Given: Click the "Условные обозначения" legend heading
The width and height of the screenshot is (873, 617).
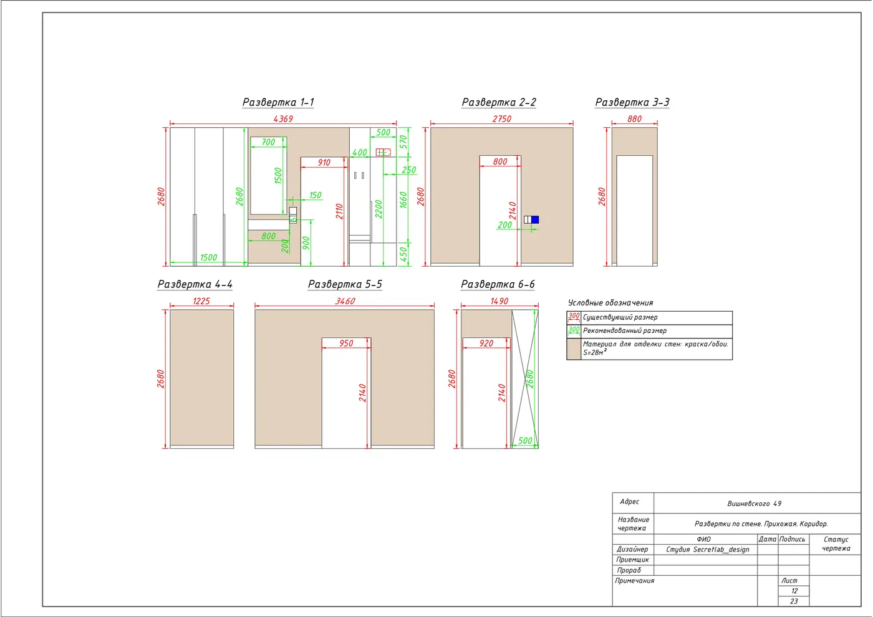Looking at the screenshot, I should (610, 303).
